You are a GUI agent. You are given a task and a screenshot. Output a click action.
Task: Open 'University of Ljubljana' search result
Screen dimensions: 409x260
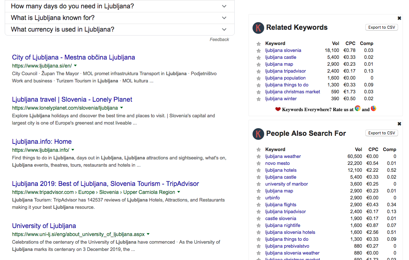44,226
